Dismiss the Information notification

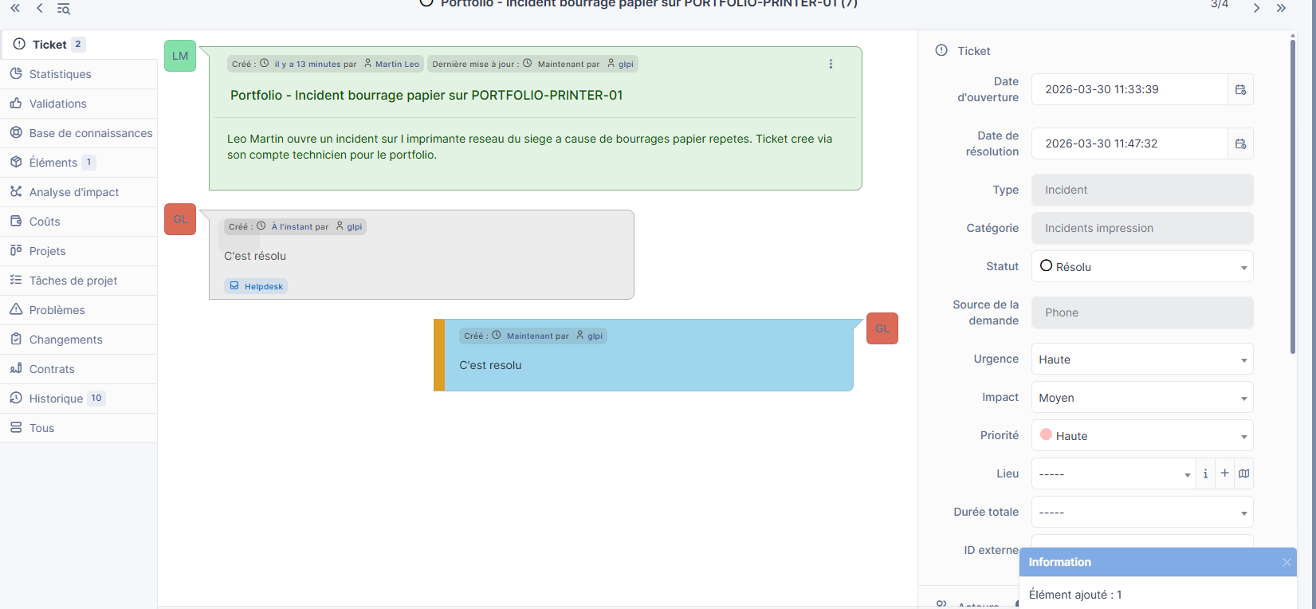tap(1286, 562)
